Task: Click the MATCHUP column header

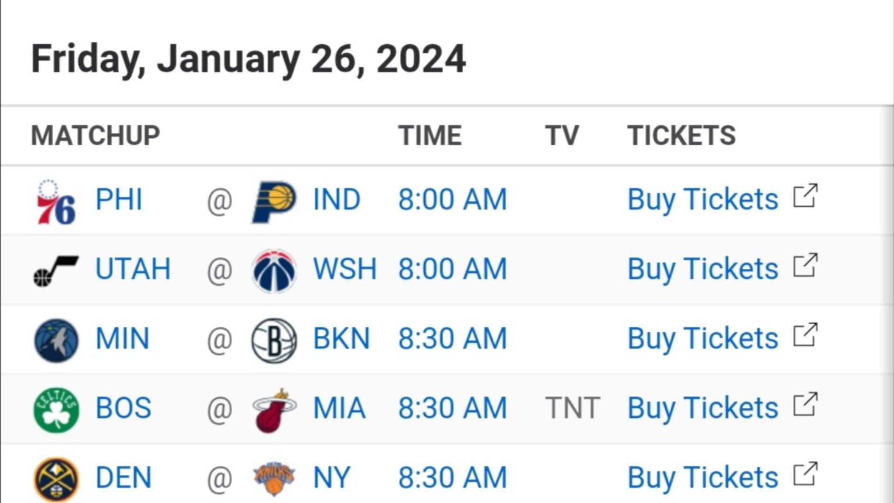Action: click(x=95, y=136)
